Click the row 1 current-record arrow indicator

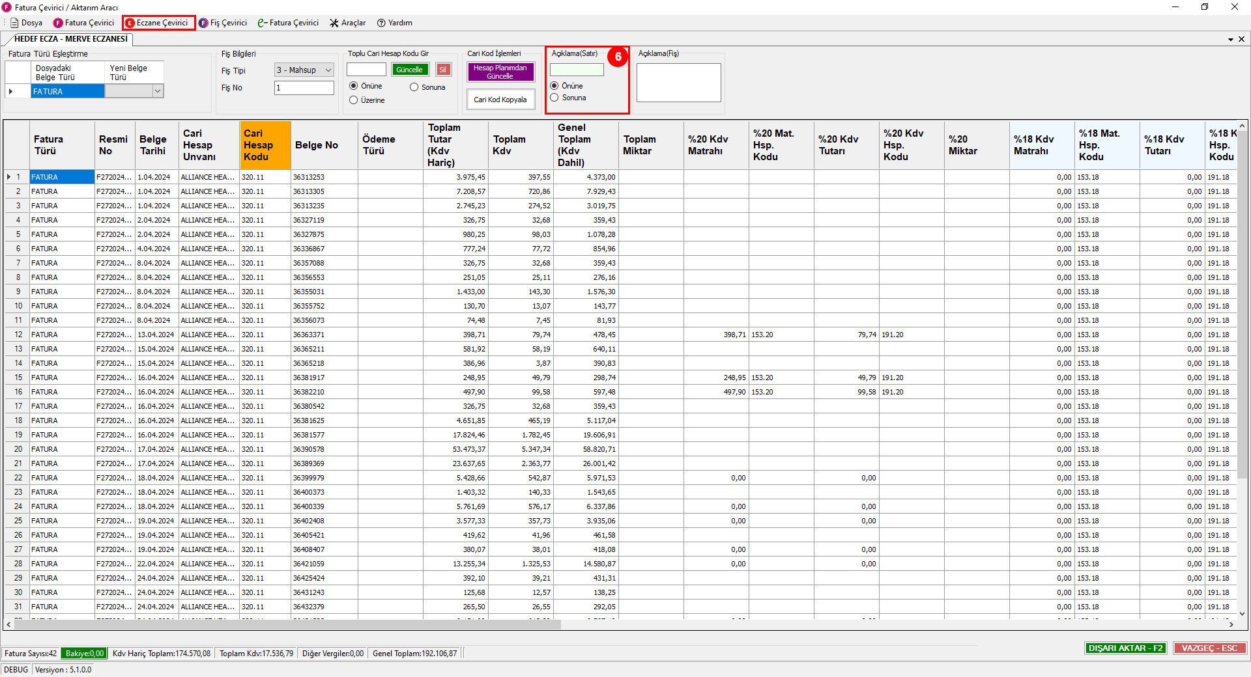9,177
